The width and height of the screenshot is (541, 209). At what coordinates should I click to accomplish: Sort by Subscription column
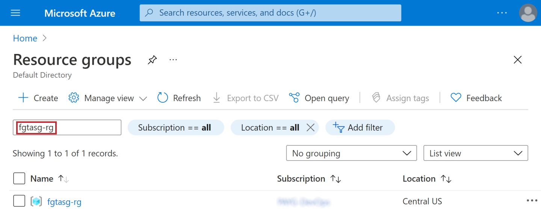pos(301,179)
